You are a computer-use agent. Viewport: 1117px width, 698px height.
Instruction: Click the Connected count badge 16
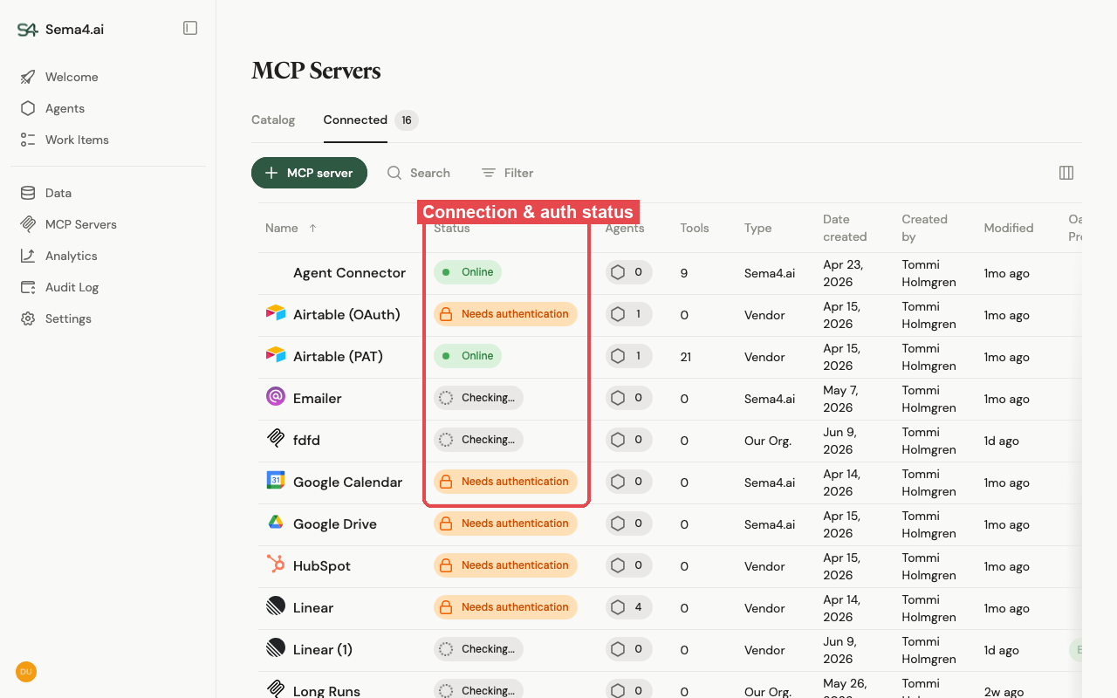pyautogui.click(x=407, y=120)
